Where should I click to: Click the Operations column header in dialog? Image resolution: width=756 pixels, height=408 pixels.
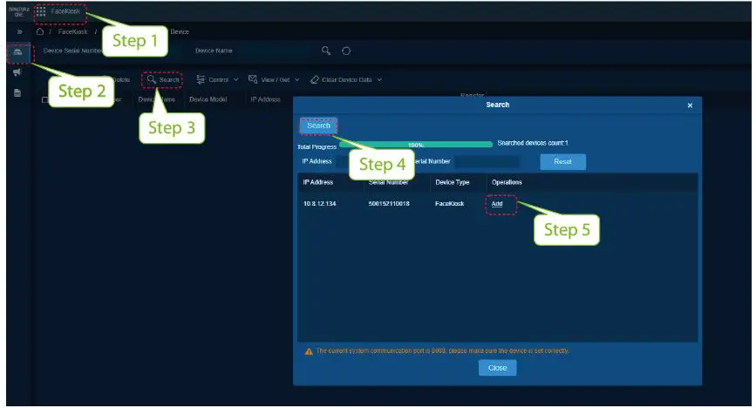(507, 182)
